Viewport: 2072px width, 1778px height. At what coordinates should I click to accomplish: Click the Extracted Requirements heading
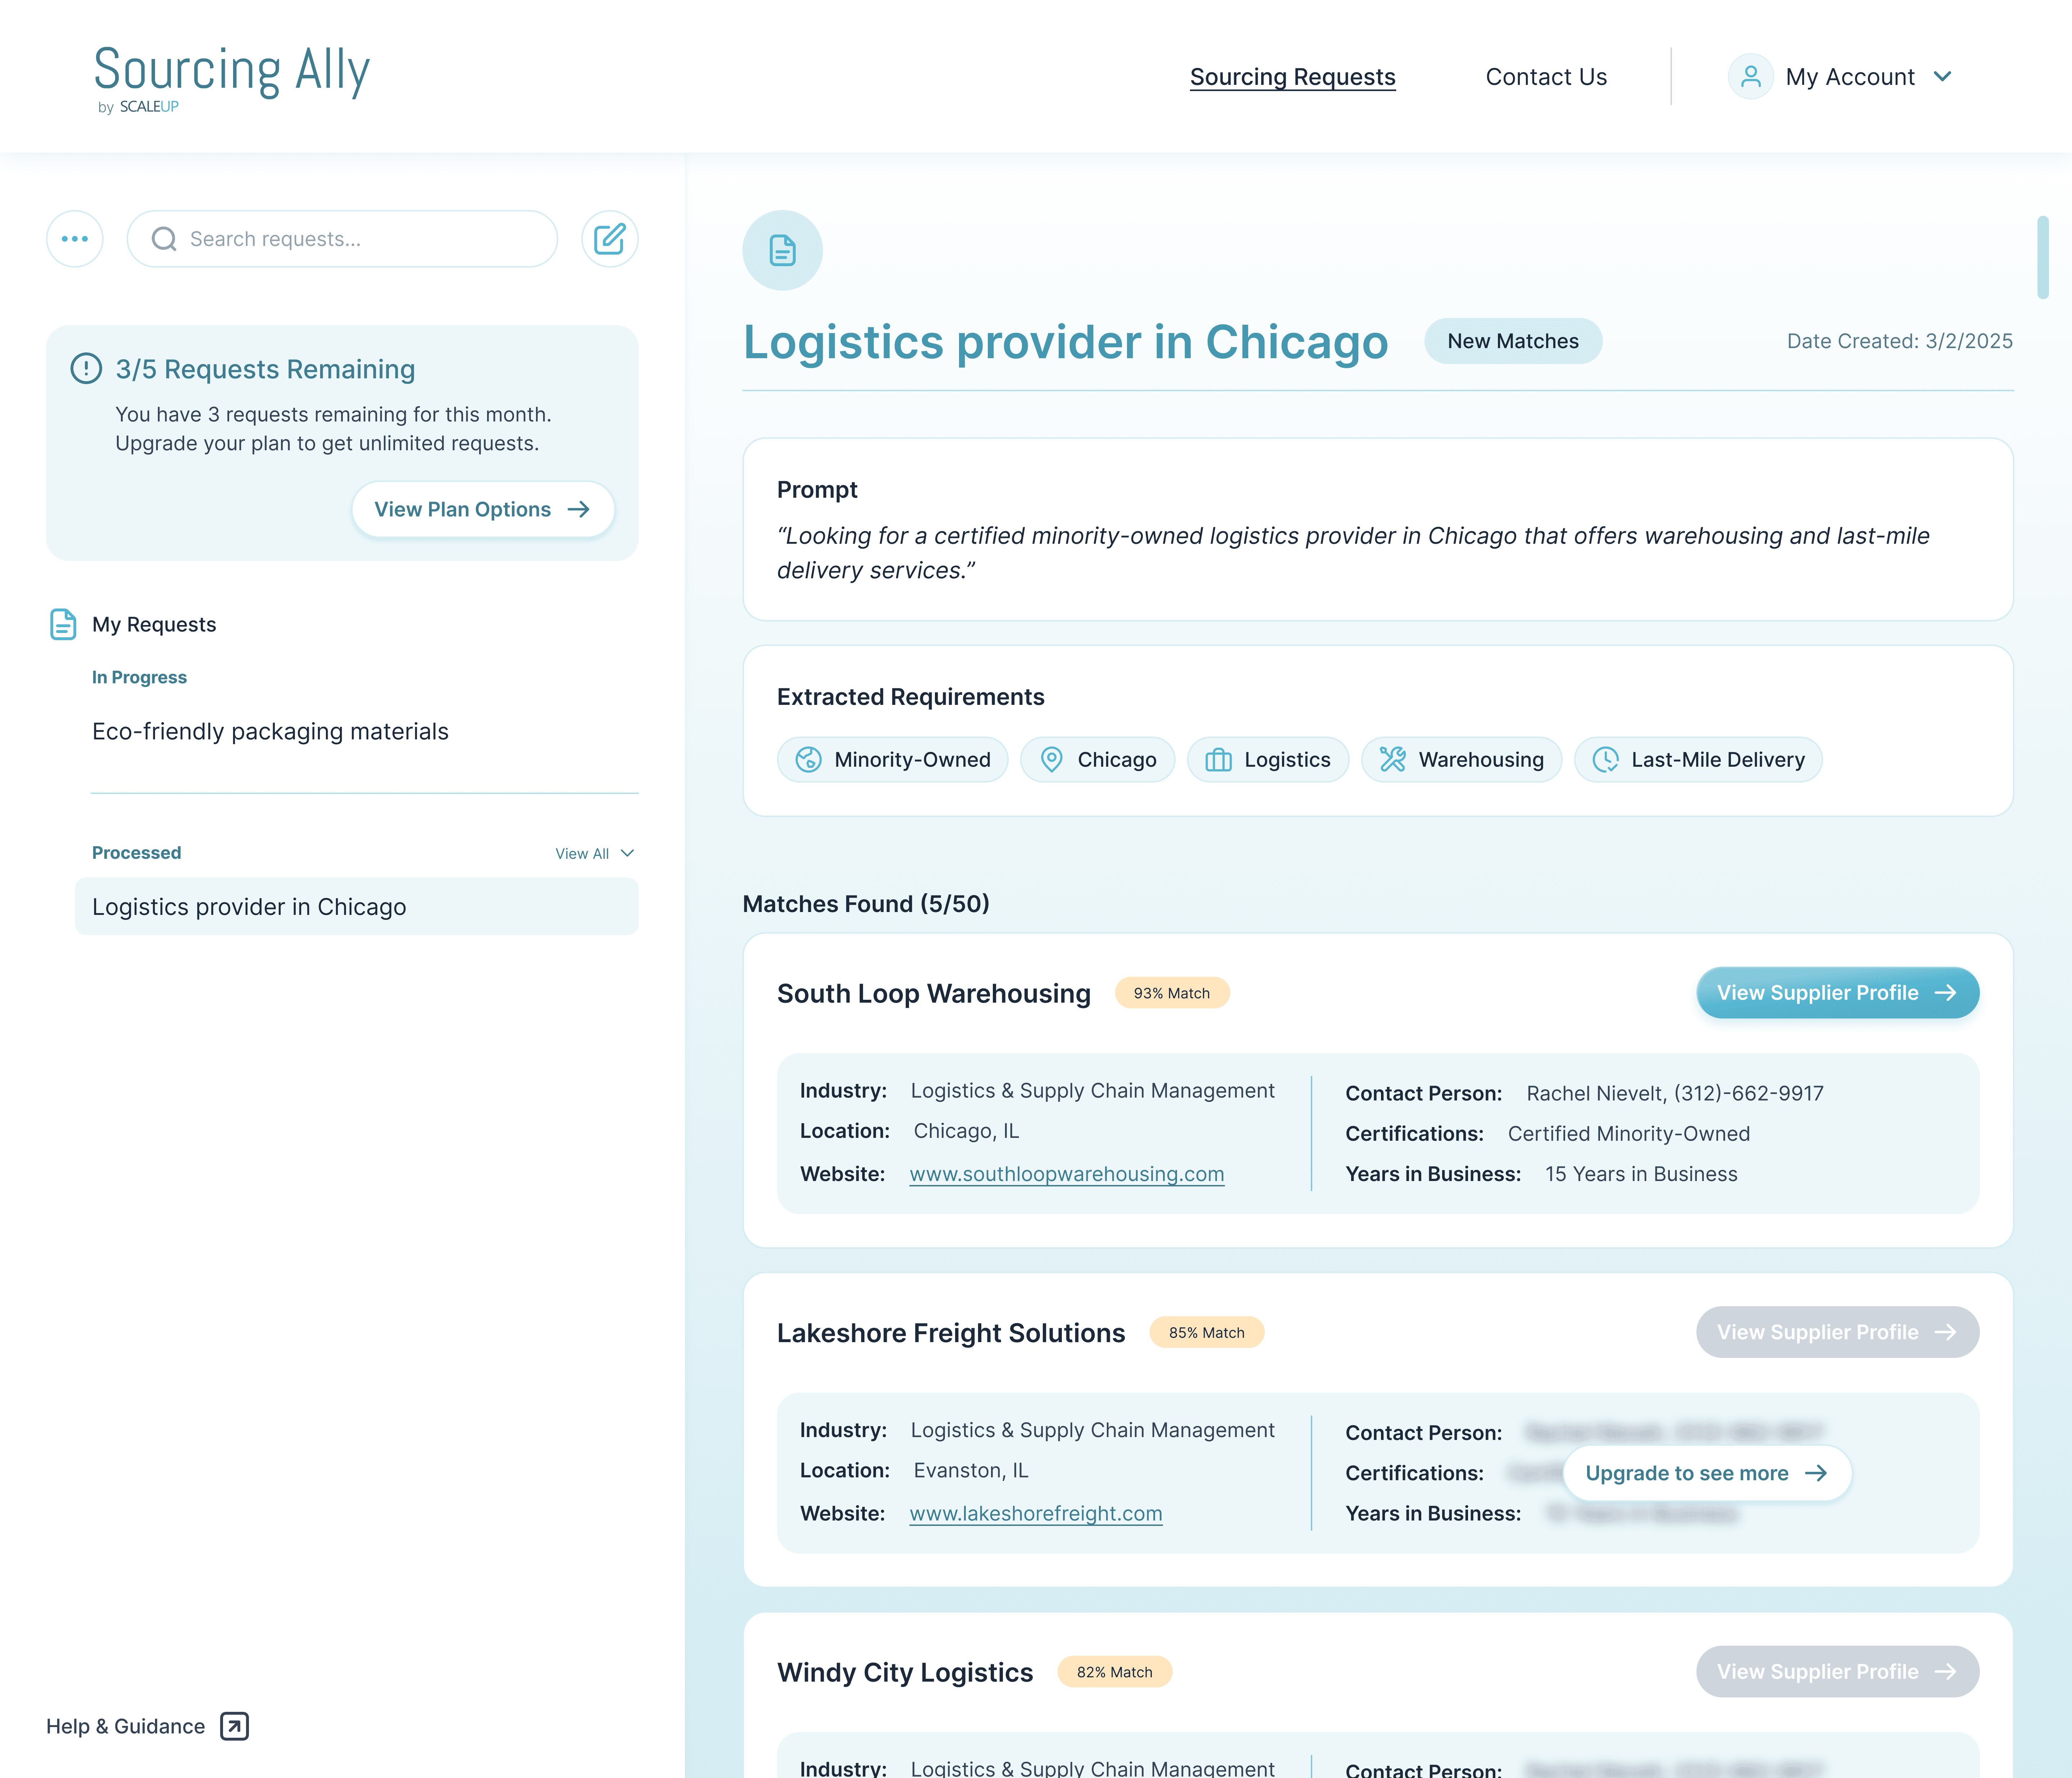911,697
